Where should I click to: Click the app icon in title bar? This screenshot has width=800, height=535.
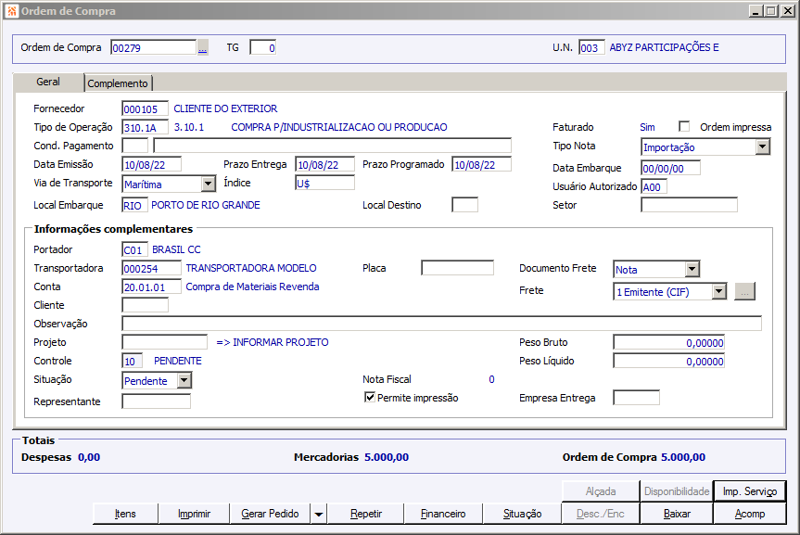[10, 11]
